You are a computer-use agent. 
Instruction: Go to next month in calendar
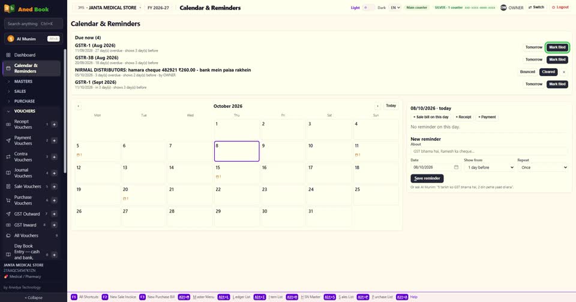pos(377,107)
